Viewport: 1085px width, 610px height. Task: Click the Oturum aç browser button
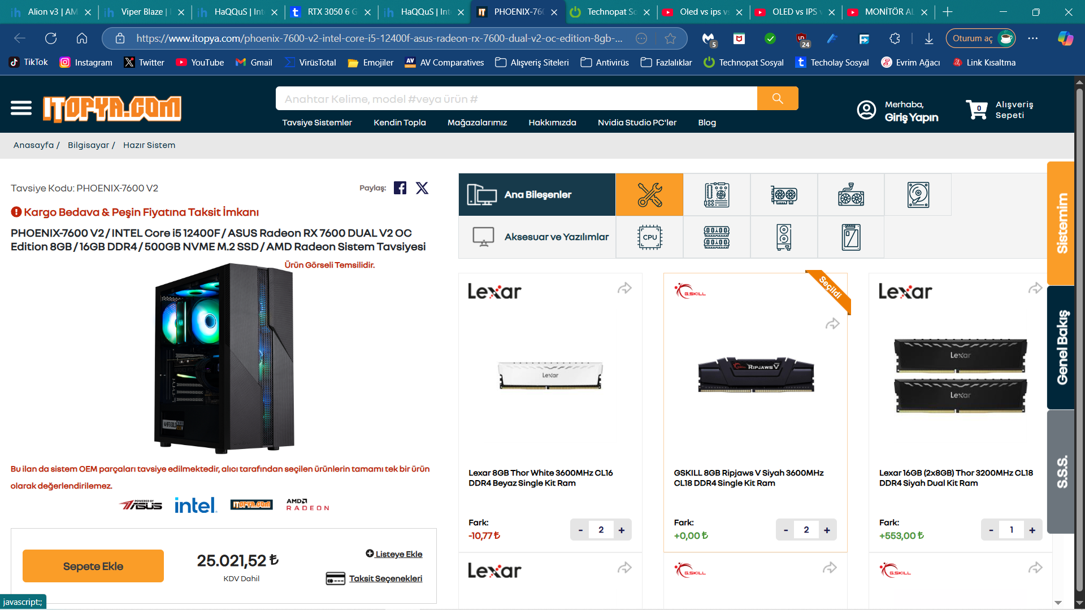pyautogui.click(x=980, y=38)
